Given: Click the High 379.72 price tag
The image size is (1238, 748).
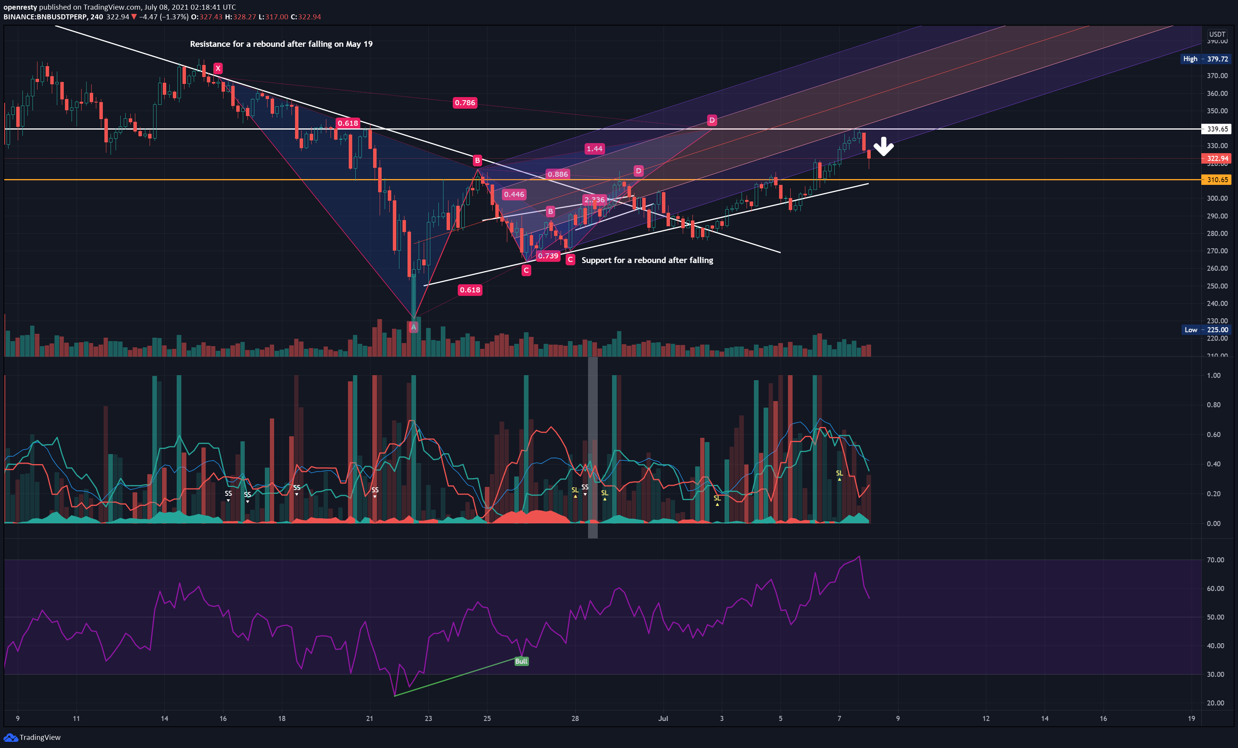Looking at the screenshot, I should pos(1206,59).
